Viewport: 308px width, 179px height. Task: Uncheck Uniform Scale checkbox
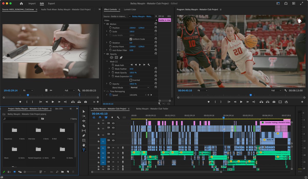click(131, 39)
